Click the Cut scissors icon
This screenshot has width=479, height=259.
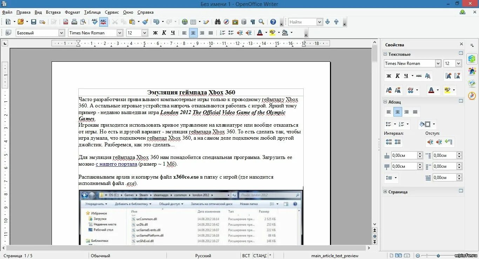(115, 22)
